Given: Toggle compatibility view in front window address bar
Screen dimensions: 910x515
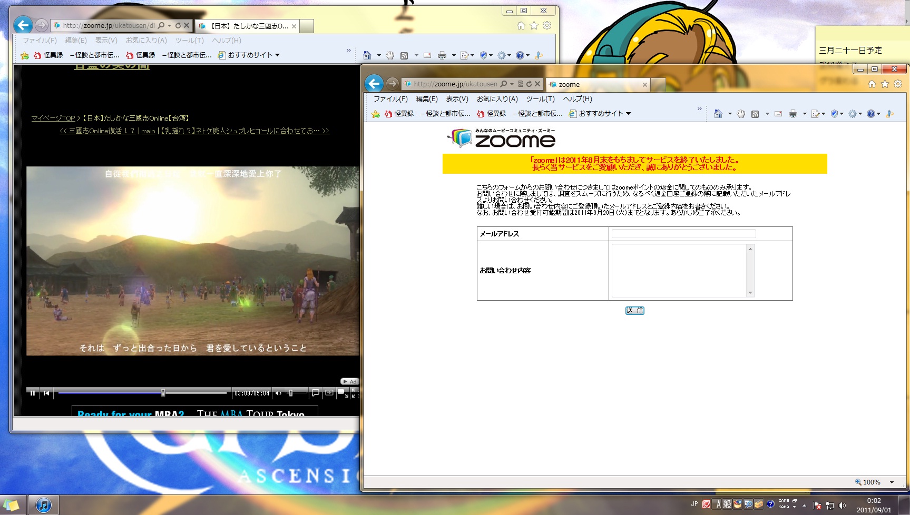Looking at the screenshot, I should (521, 84).
